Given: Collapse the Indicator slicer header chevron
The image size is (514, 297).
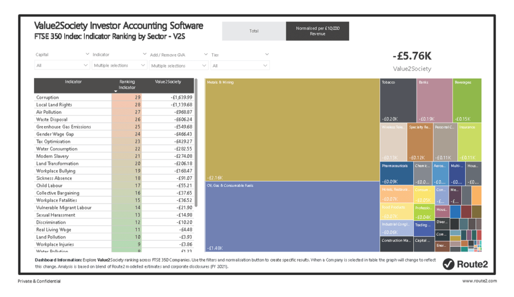Looking at the screenshot, I should coord(144,54).
